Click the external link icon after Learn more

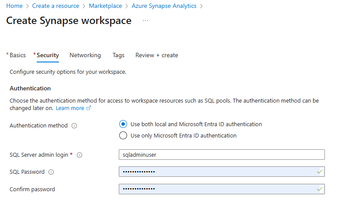pyautogui.click(x=89, y=108)
